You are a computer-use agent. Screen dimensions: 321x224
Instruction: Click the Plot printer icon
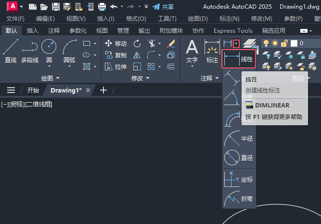[102, 7]
